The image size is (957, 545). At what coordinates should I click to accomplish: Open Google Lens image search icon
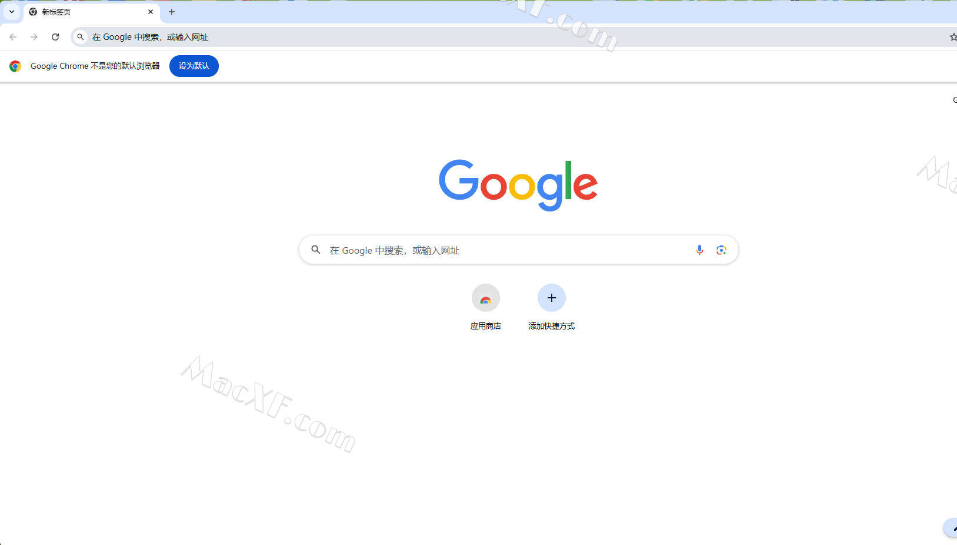[x=721, y=250]
